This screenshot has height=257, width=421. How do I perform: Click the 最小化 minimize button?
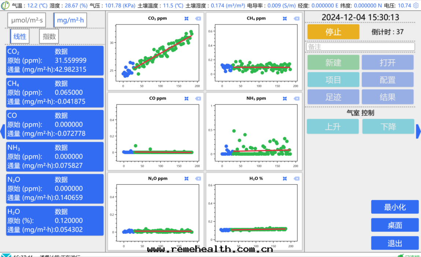(x=395, y=207)
